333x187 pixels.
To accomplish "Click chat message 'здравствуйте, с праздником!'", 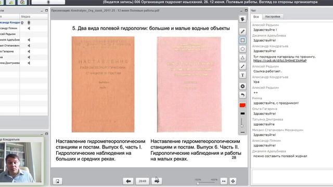I will 276,103.
